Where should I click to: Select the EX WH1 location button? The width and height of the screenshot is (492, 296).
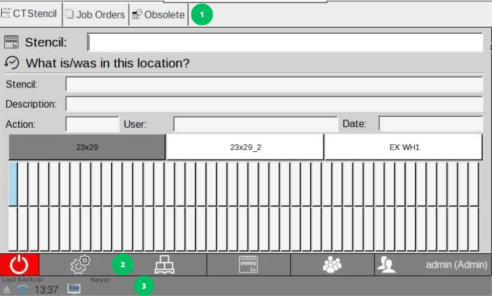point(404,147)
